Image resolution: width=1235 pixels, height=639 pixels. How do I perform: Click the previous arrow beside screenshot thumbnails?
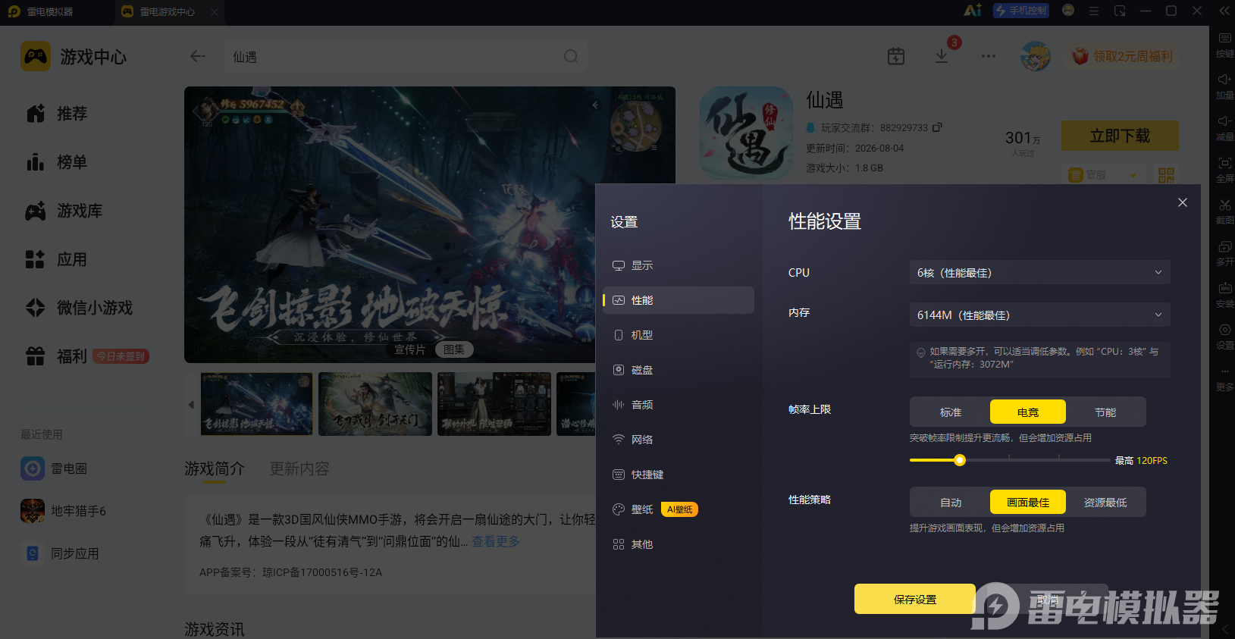(191, 405)
